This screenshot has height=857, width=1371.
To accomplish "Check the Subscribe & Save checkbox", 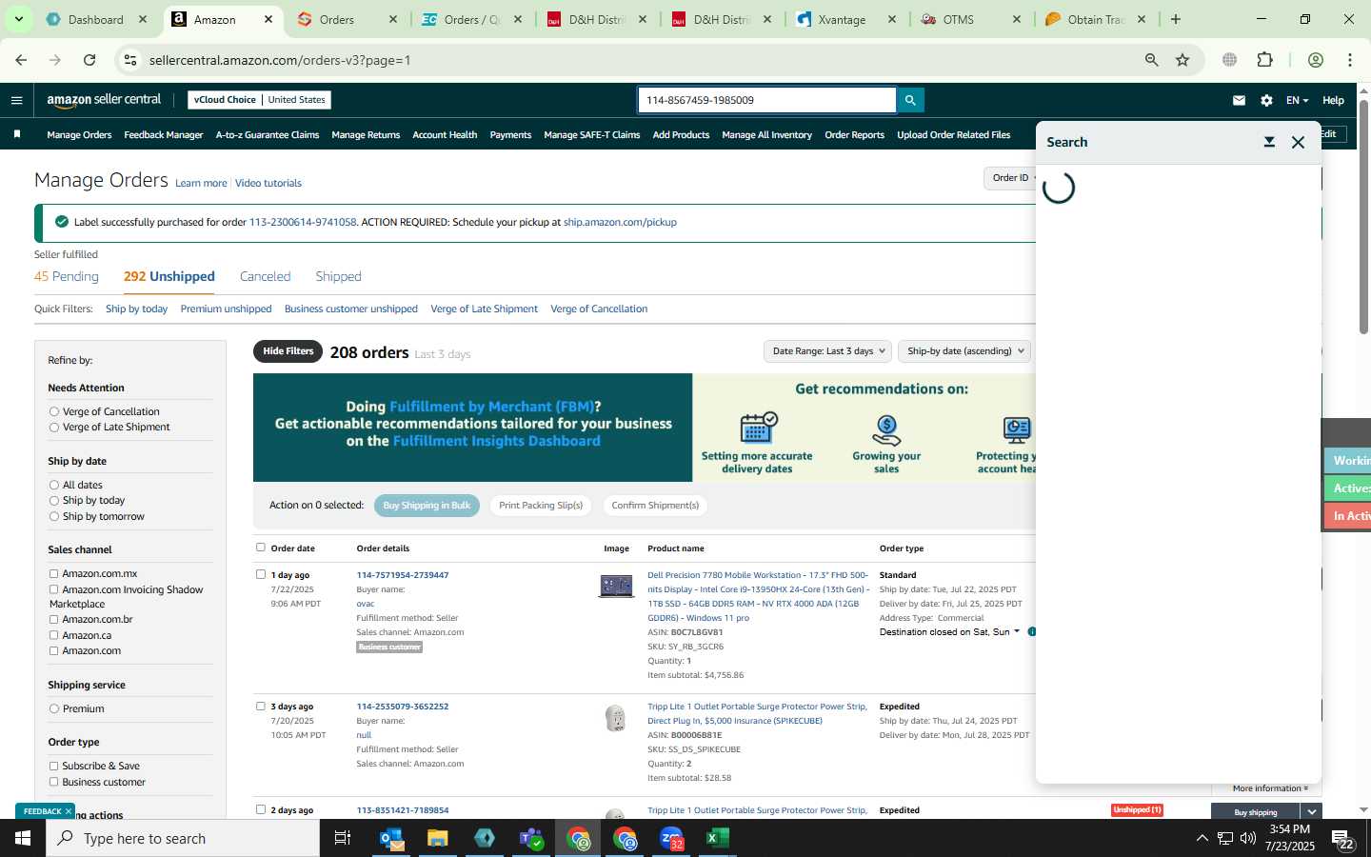I will coord(53,766).
